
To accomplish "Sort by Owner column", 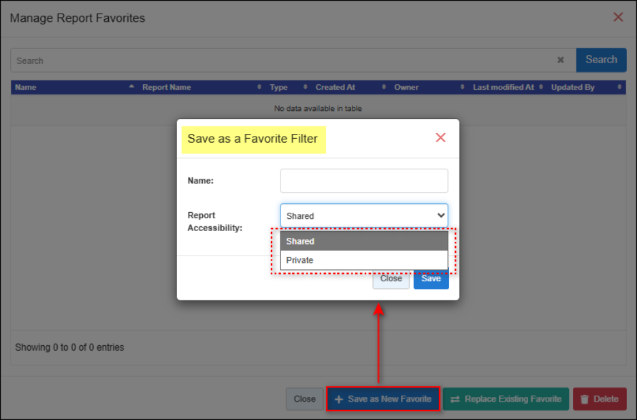I will (429, 87).
